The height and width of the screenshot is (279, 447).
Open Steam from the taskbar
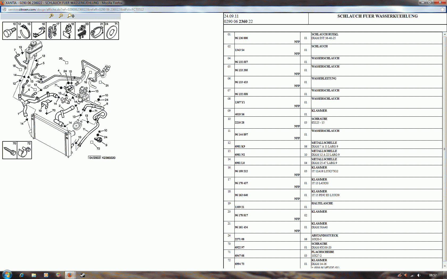[83, 275]
